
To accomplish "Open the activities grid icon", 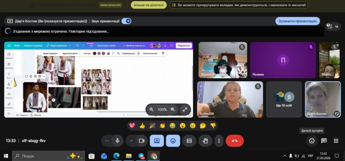I will coord(336,141).
